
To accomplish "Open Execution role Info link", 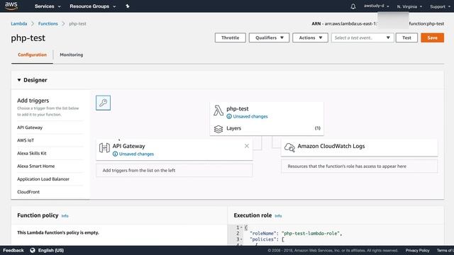I will point(278,216).
